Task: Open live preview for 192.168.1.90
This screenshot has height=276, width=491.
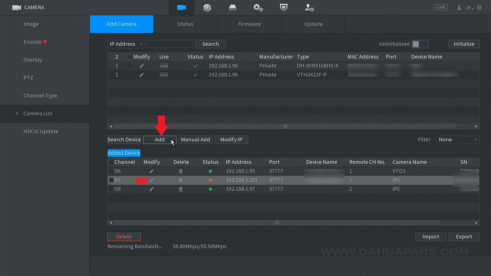Action: (164, 66)
